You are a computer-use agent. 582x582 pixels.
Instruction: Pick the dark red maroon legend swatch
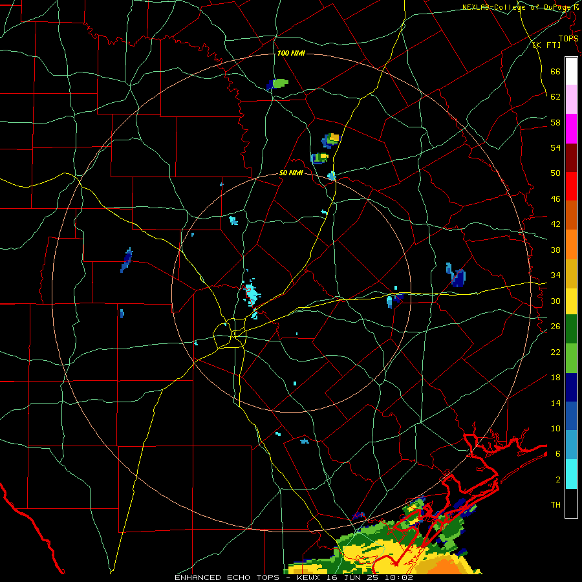(x=571, y=157)
